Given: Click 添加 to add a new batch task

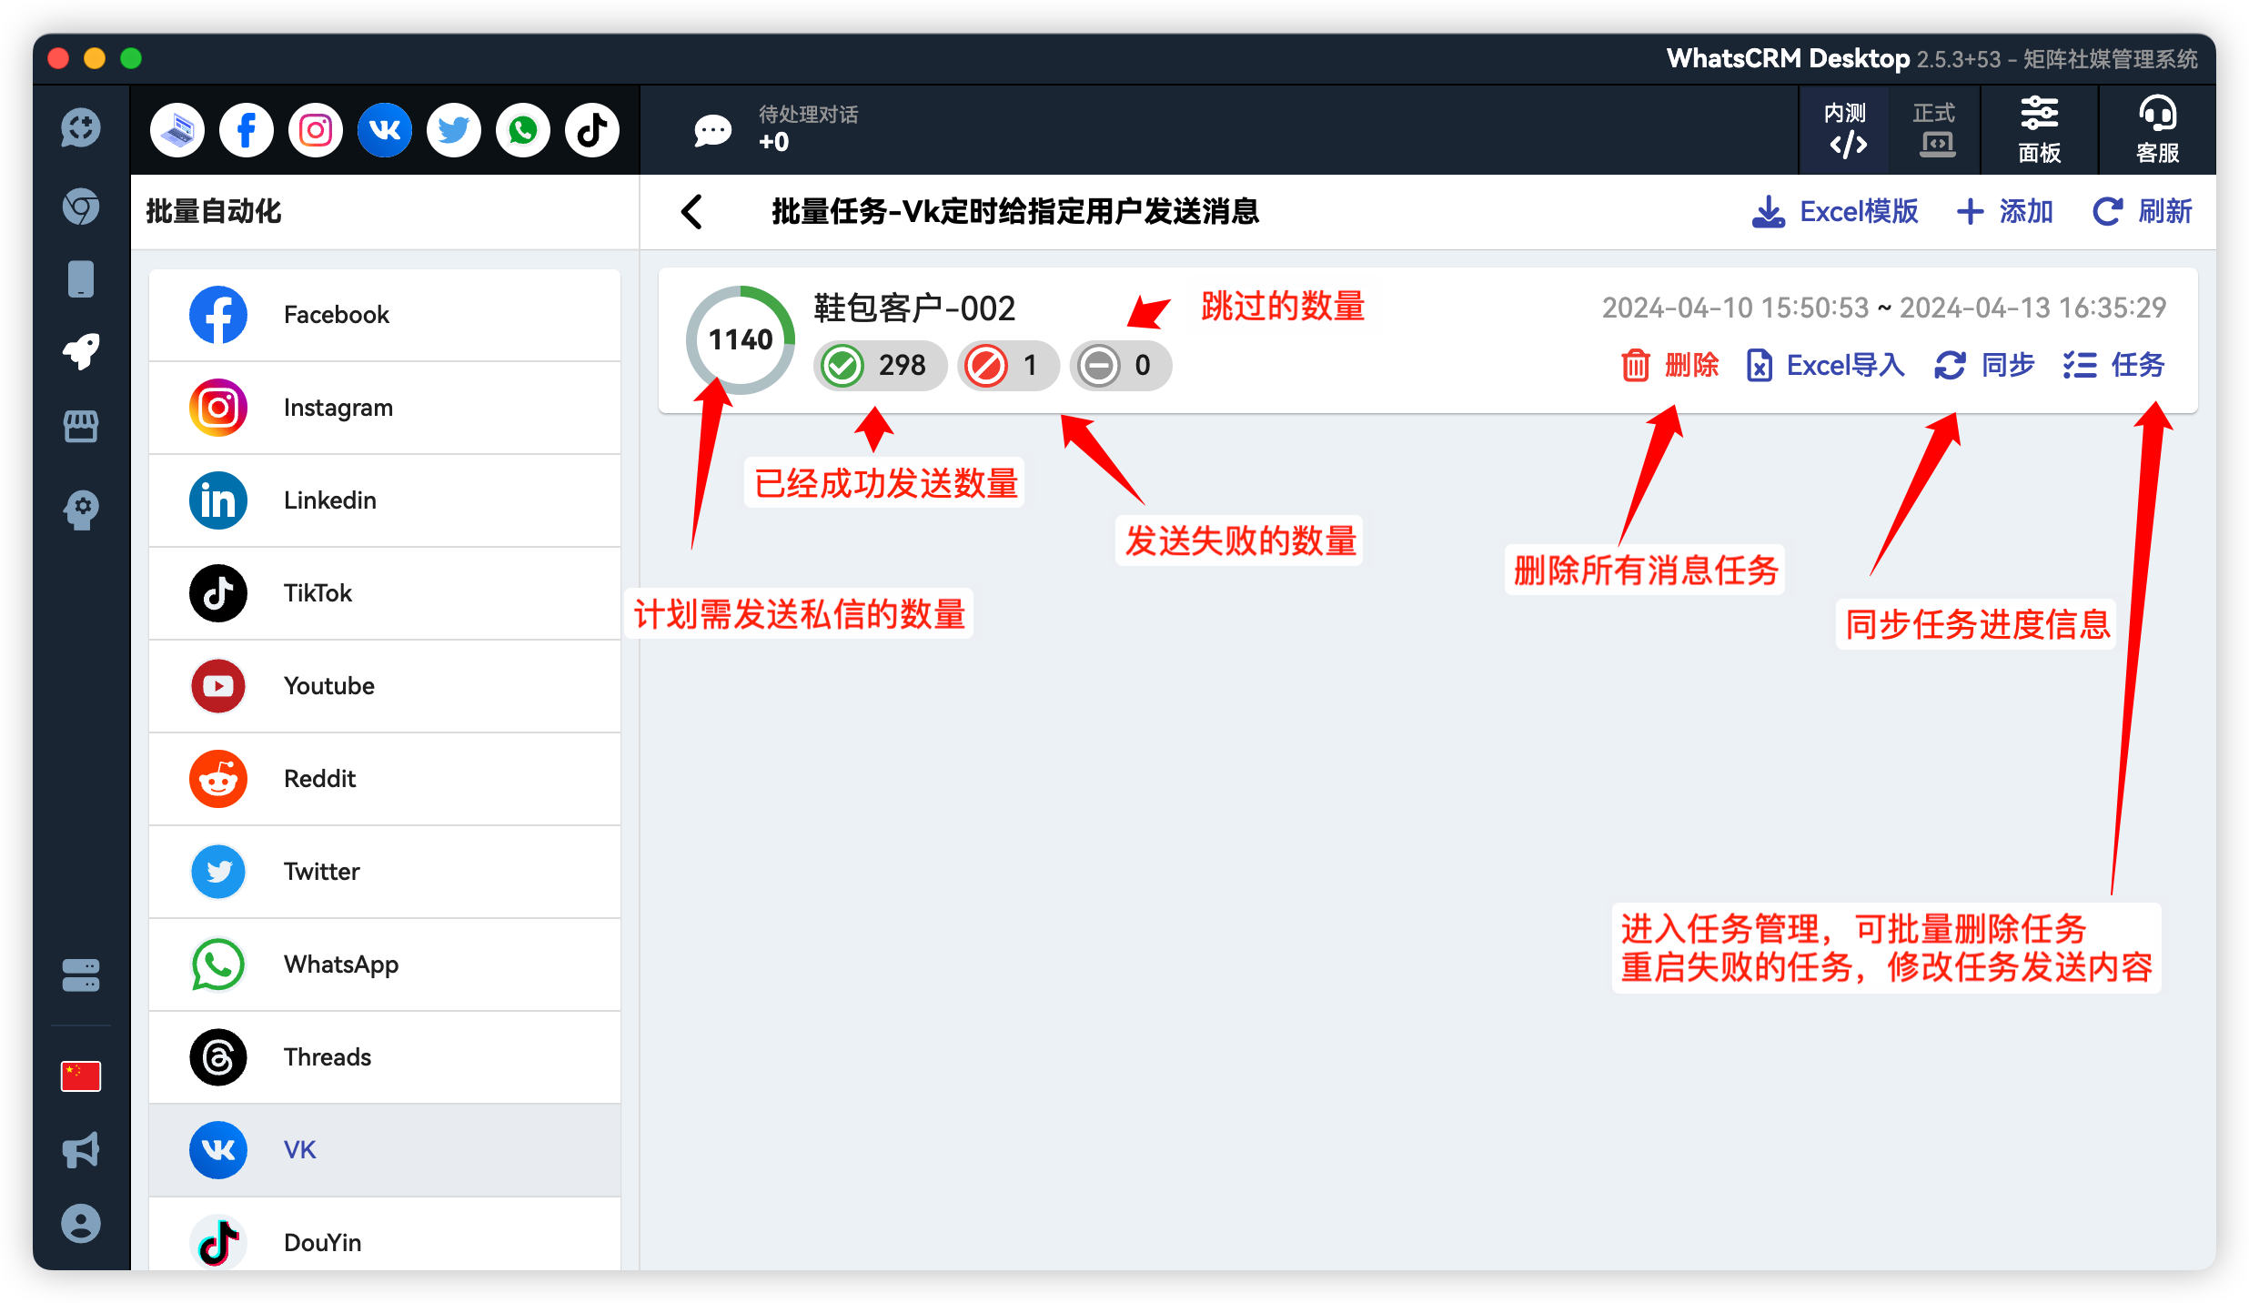Looking at the screenshot, I should pos(2004,211).
